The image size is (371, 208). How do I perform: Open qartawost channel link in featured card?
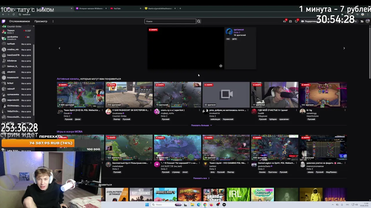239,30
